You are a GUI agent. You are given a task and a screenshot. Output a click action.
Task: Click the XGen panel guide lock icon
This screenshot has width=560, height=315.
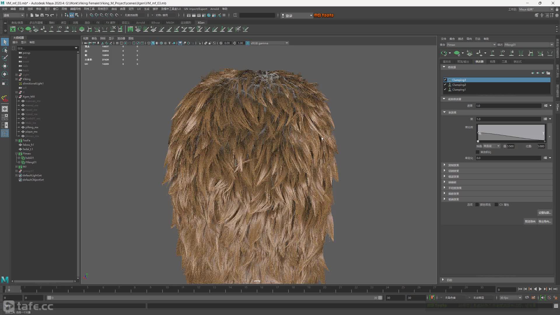(512, 53)
